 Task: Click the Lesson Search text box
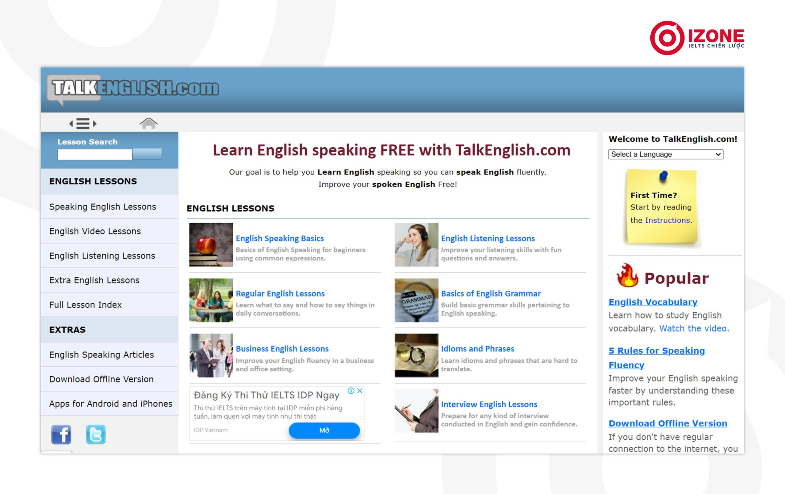[x=95, y=154]
